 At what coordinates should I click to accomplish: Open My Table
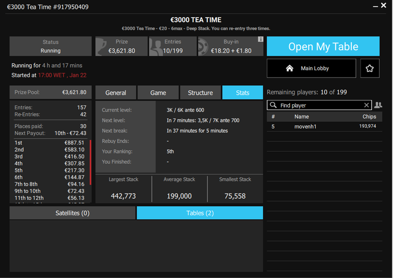pos(323,47)
